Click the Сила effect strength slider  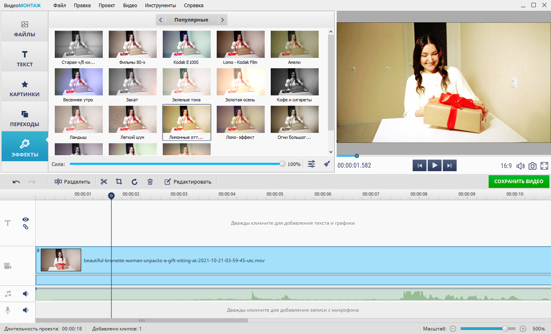[x=176, y=164]
